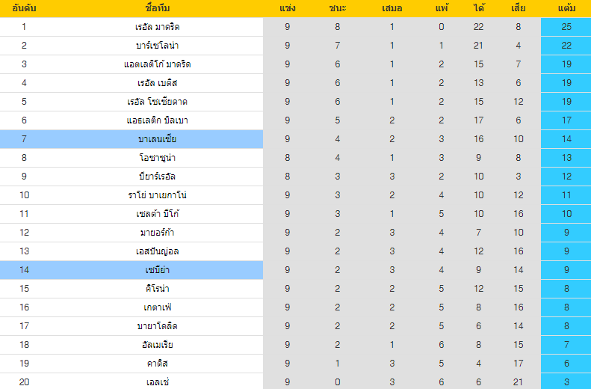Click points value 17 for แอธเลติก บิลเบา
Viewport: 591px width, 389px height.
(566, 120)
